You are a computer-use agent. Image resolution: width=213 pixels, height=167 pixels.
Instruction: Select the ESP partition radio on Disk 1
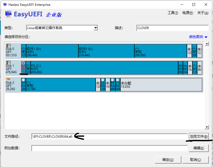click(x=23, y=63)
